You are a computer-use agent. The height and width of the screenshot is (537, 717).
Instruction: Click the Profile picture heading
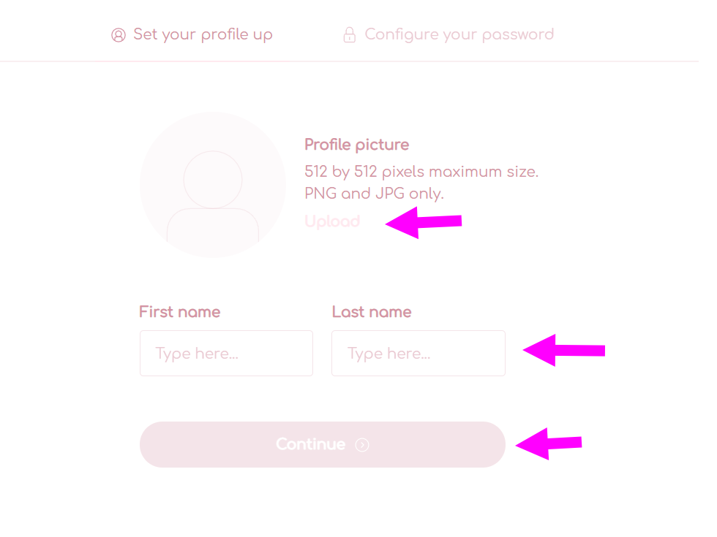coord(357,145)
